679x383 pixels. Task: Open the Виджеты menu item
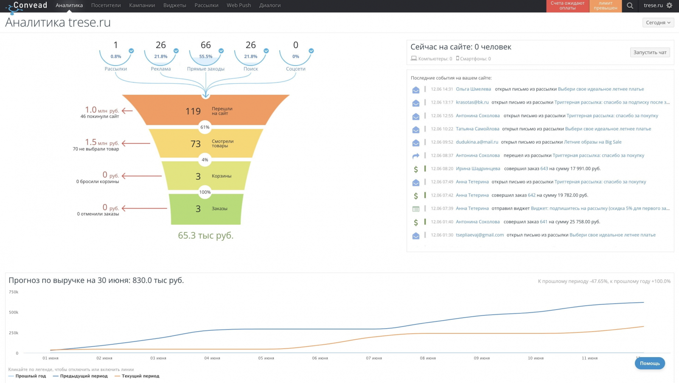point(175,6)
